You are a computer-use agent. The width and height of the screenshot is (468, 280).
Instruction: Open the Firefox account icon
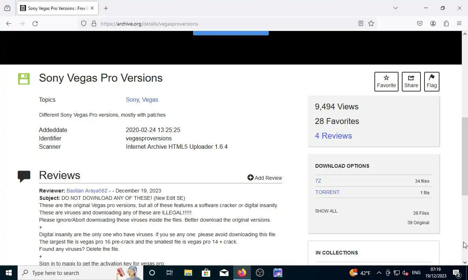(x=433, y=24)
